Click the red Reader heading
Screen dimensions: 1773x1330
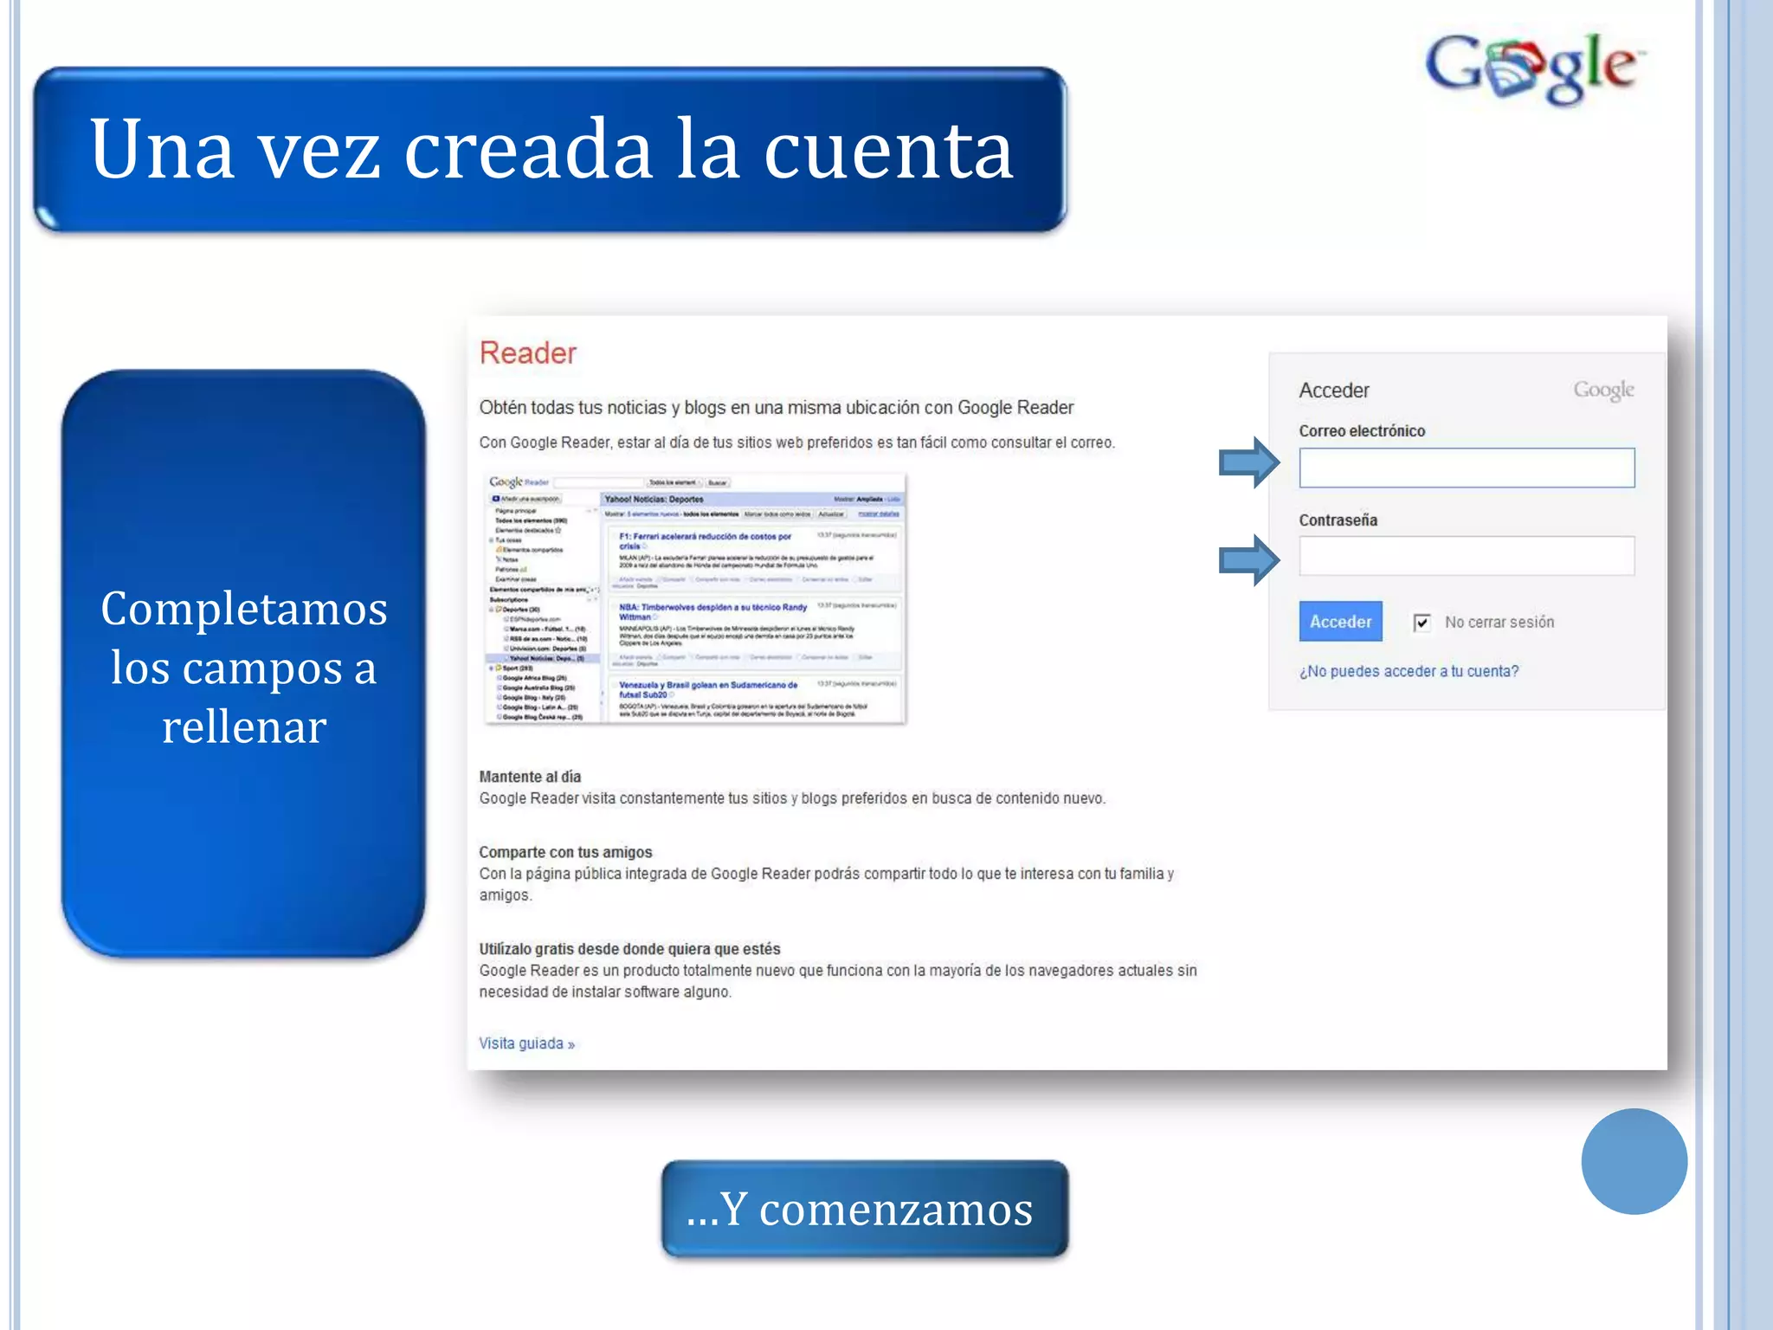click(527, 353)
